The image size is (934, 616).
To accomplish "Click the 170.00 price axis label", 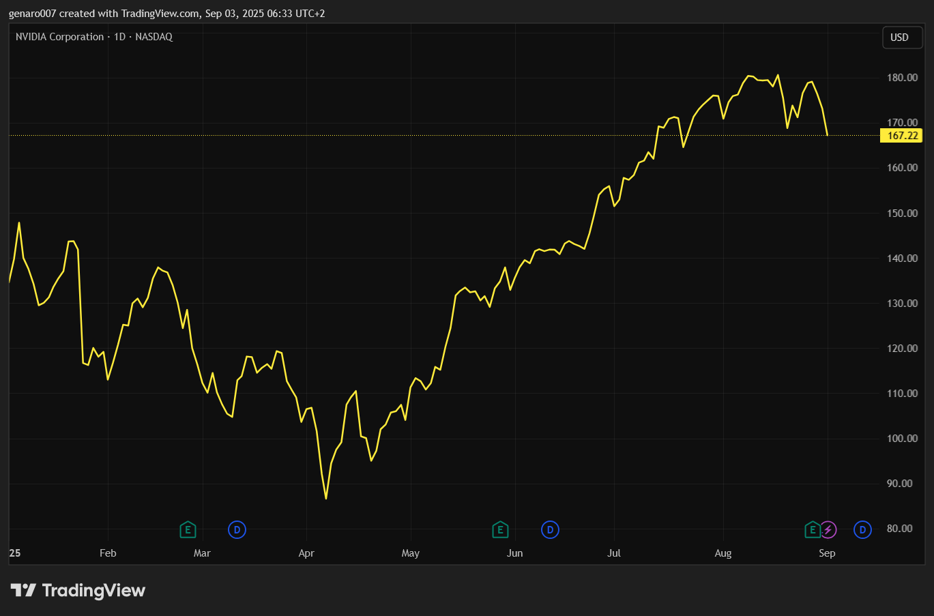I will pos(902,123).
